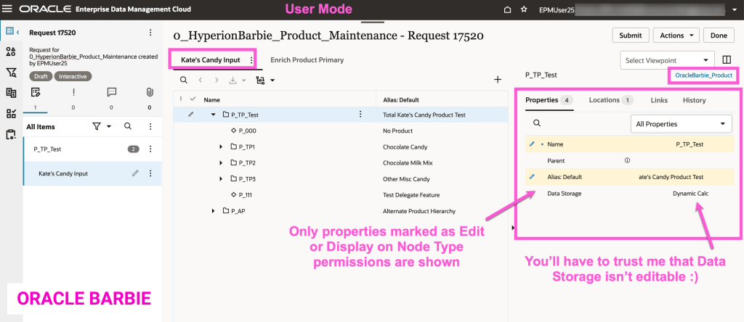Open the request comments speech bubble icon

pos(111,92)
